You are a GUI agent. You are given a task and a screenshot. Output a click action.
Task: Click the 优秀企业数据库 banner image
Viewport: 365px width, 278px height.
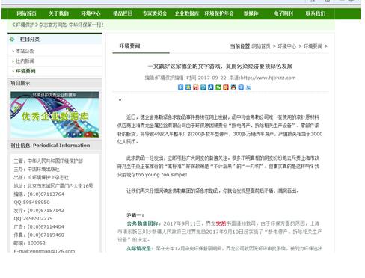[55, 114]
